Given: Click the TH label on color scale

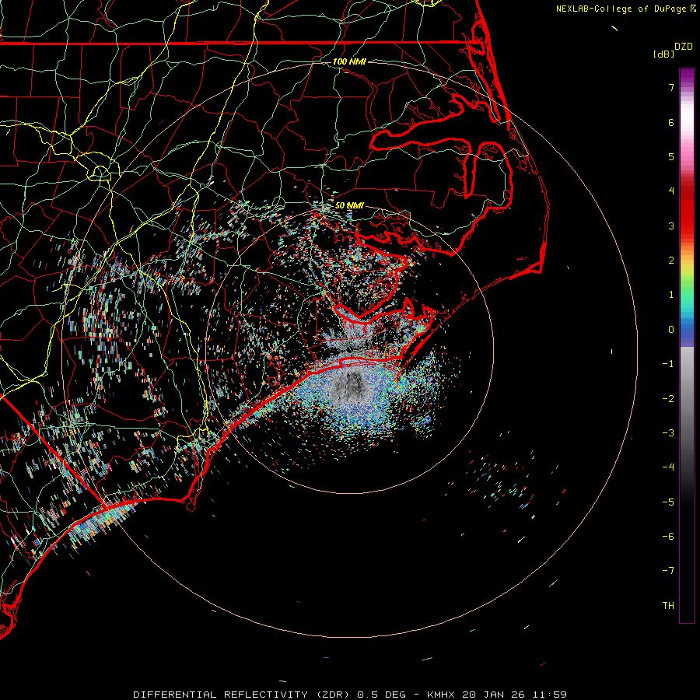Looking at the screenshot, I should (x=668, y=606).
